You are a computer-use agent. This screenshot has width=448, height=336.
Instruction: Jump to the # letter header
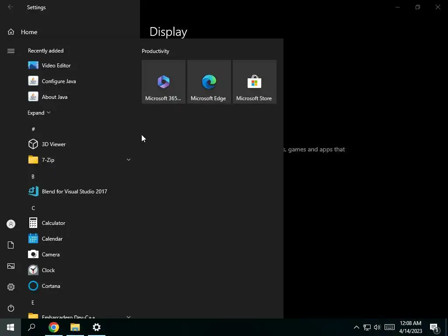(x=33, y=129)
